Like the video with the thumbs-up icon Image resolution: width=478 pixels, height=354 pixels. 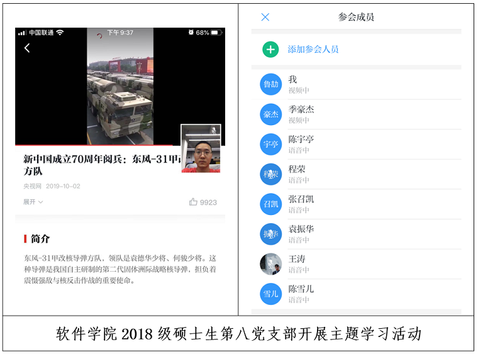tap(193, 202)
